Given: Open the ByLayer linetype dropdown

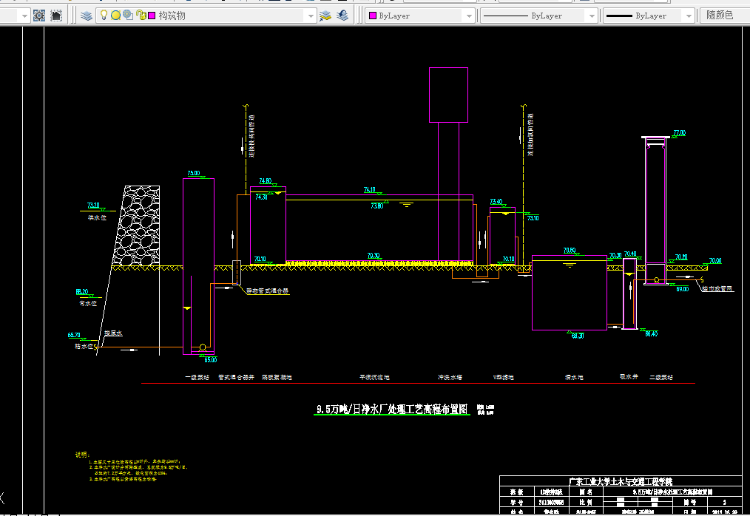Looking at the screenshot, I should [592, 16].
